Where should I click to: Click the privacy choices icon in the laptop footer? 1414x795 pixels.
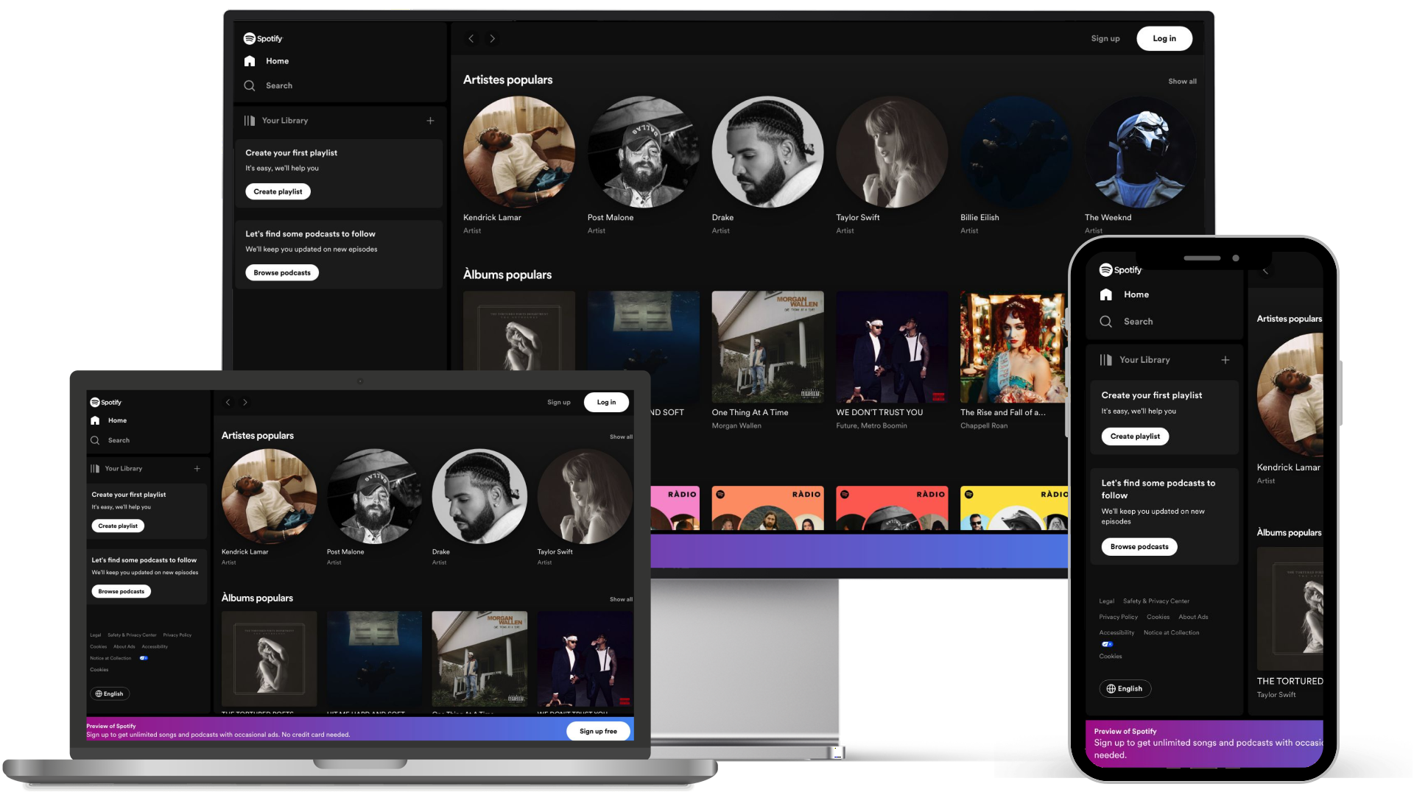144,658
